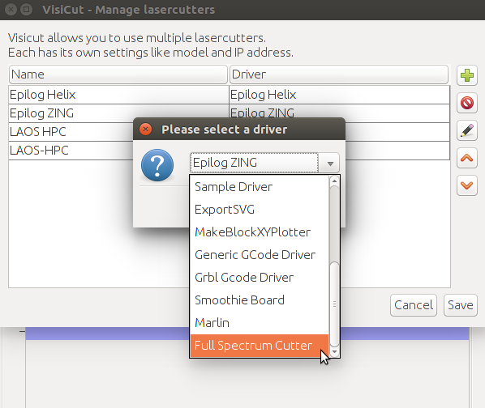Click the pencil edit lasercutter icon
Screen dimensions: 485x408
click(466, 130)
